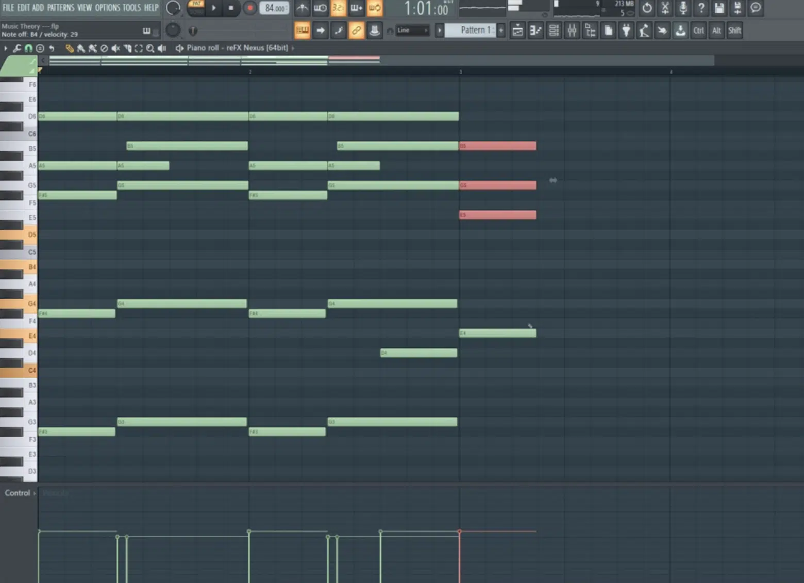This screenshot has width=804, height=583.
Task: Toggle link/multilink to controllers icon
Action: click(x=356, y=30)
